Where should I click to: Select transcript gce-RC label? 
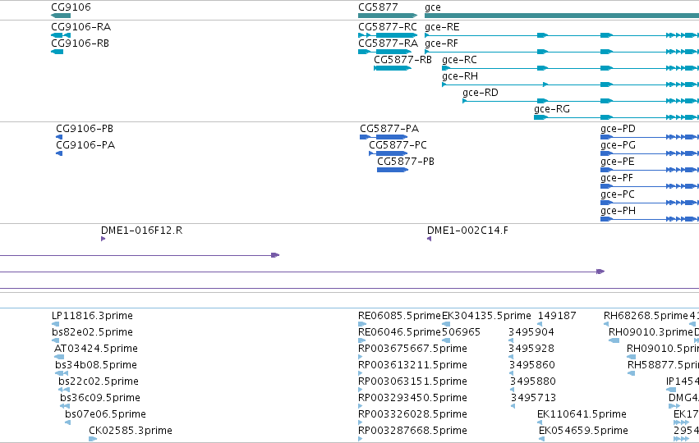tap(460, 60)
